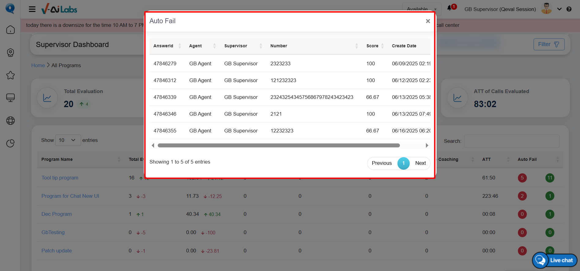
Task: Open the Home icon in sidebar
Action: pos(10,30)
